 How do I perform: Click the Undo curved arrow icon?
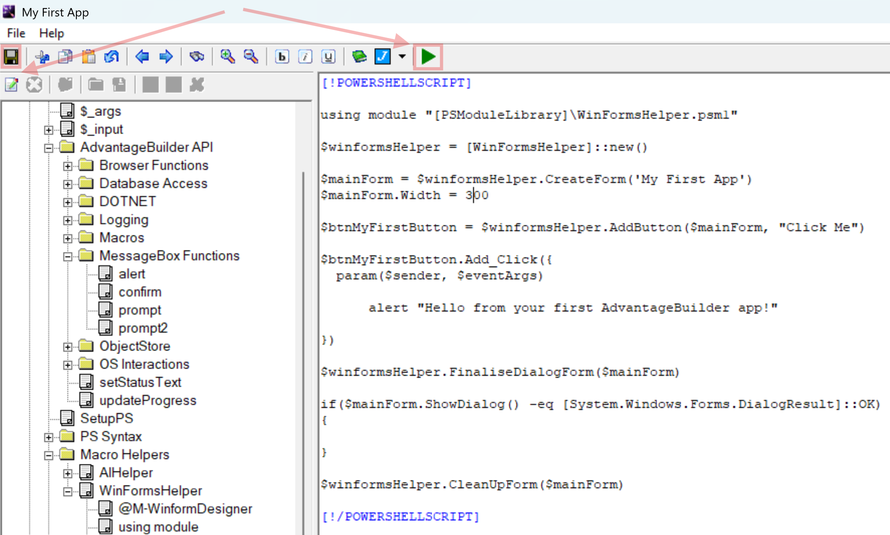click(x=111, y=57)
